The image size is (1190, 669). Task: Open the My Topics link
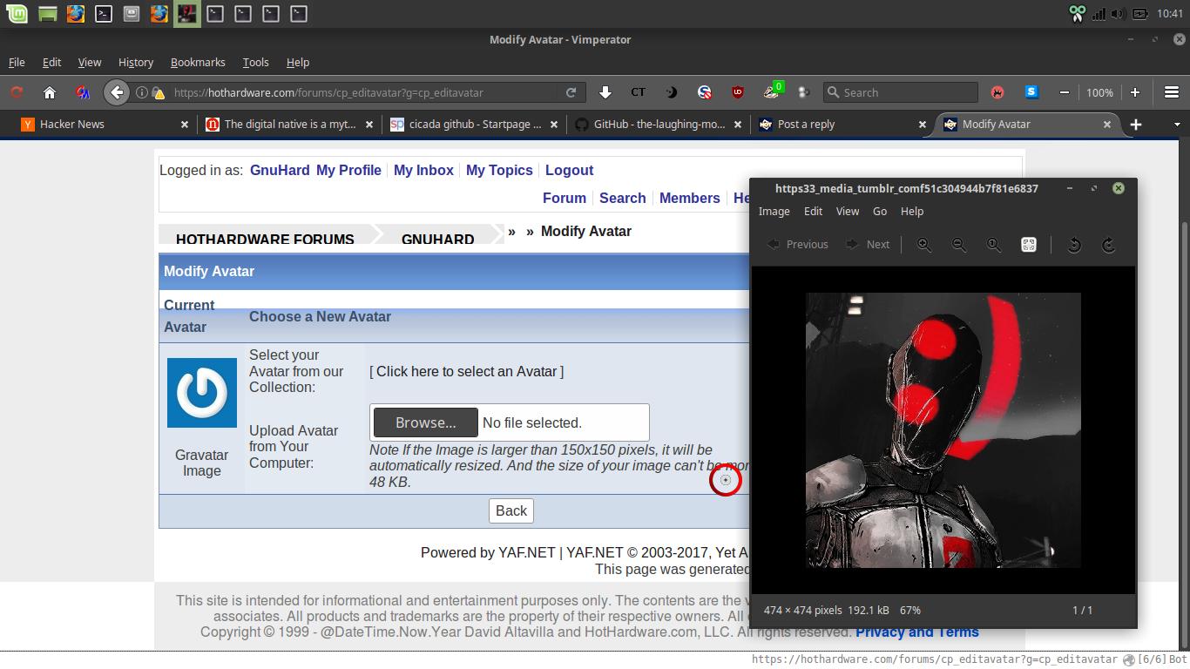tap(499, 171)
